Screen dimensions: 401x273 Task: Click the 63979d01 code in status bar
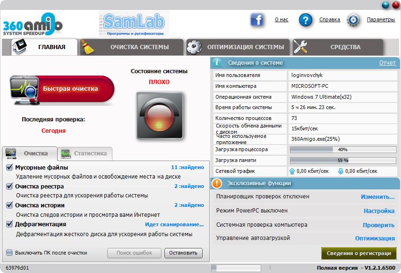pyautogui.click(x=17, y=268)
